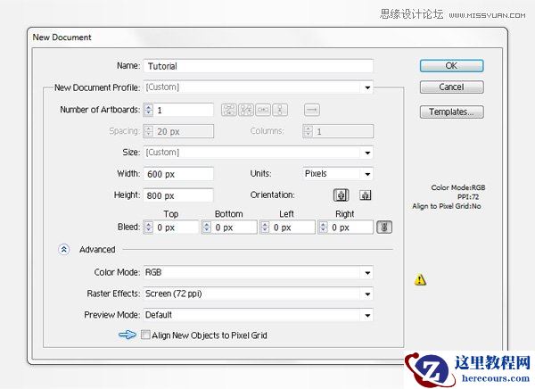Click the Cancel button

451,87
